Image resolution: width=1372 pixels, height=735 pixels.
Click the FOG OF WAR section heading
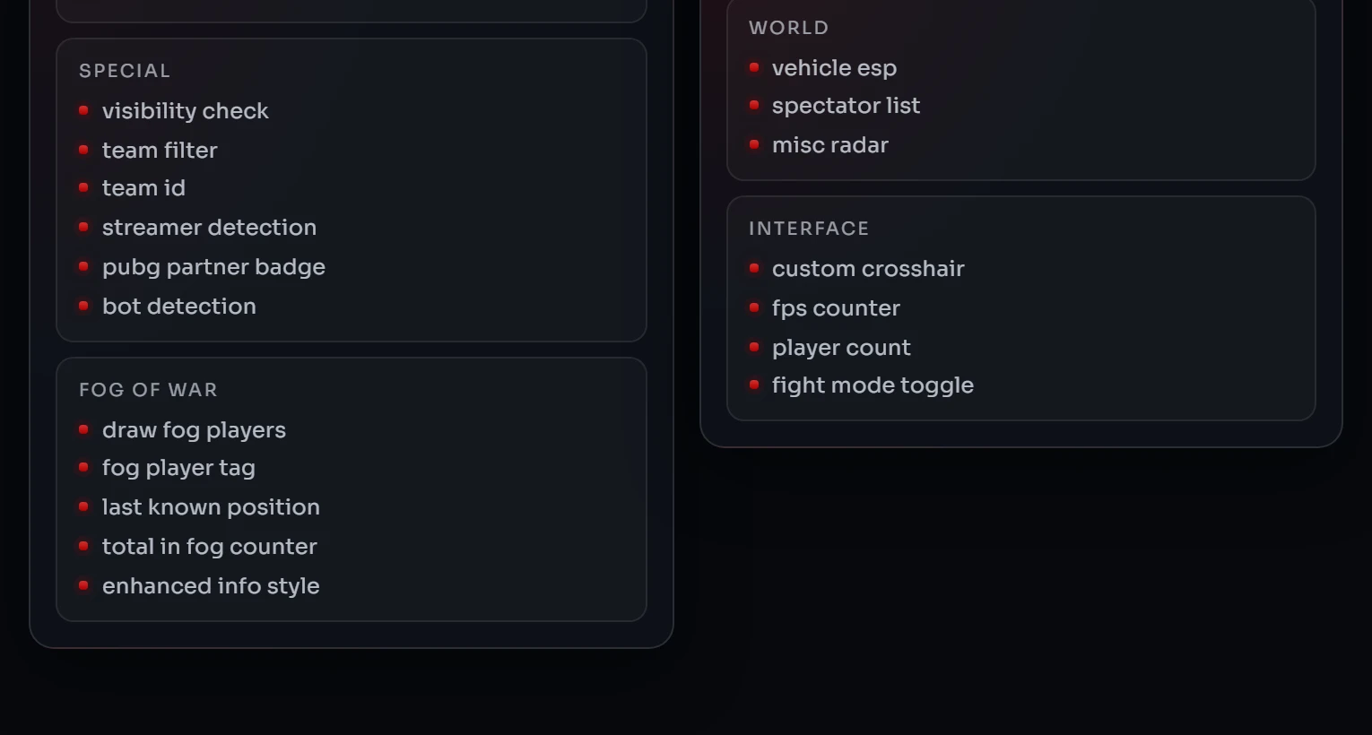point(148,390)
